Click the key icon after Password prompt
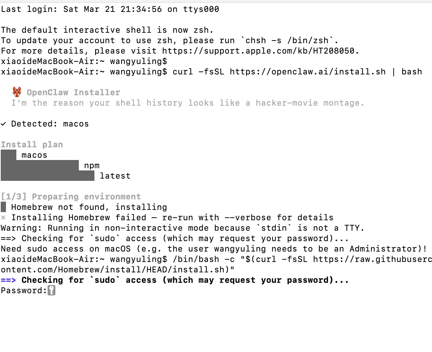 click(52, 291)
